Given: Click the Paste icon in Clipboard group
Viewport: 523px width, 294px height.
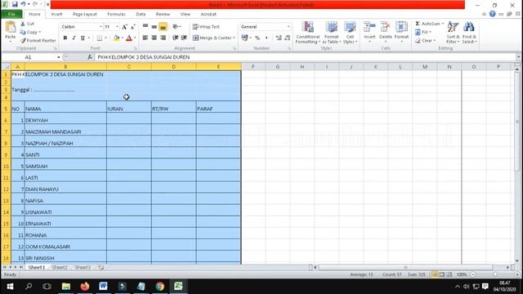Looking at the screenshot, I should point(11,27).
